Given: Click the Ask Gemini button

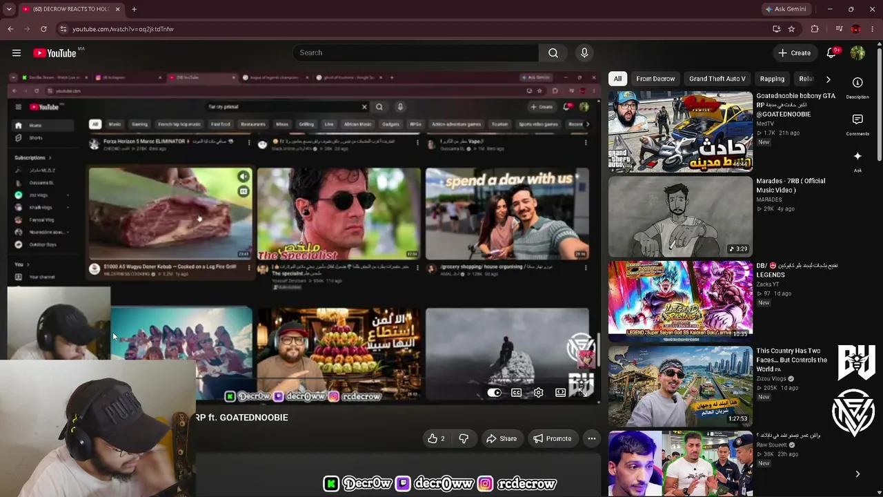Looking at the screenshot, I should point(786,9).
